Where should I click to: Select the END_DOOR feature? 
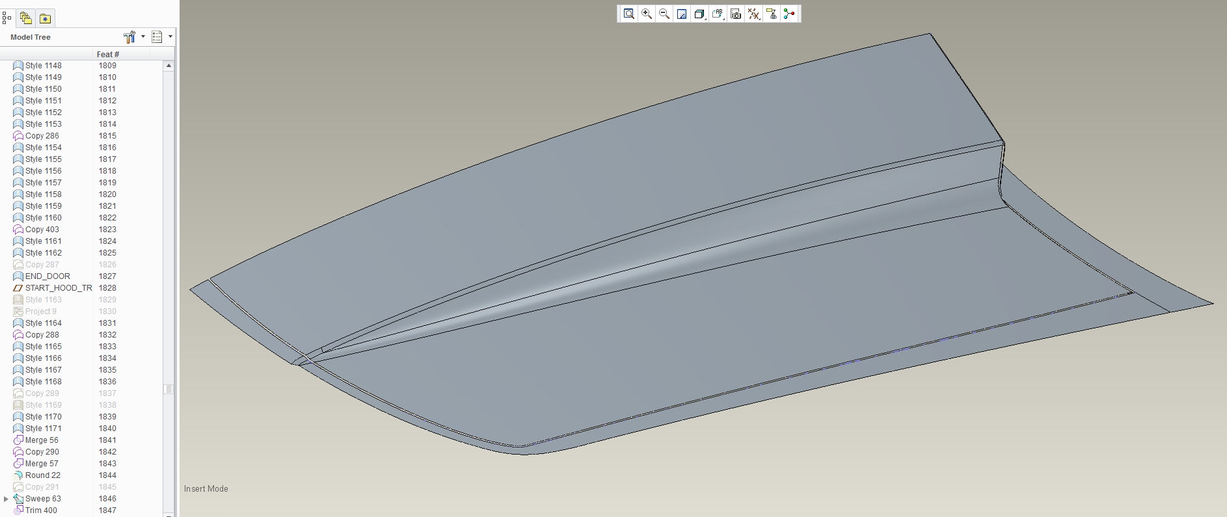point(47,276)
